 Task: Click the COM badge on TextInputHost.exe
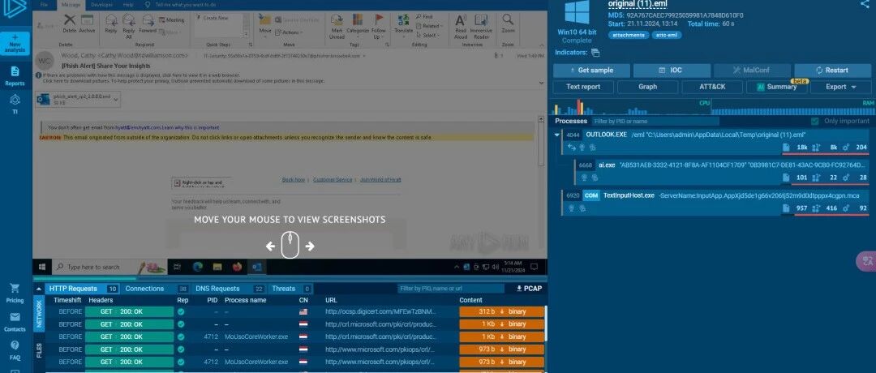click(x=590, y=196)
